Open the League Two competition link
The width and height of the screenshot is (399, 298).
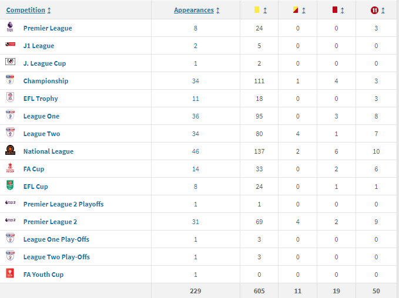click(42, 134)
